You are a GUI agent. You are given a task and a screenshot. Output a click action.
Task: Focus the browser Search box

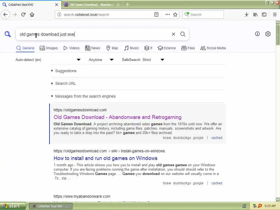[x=203, y=14]
